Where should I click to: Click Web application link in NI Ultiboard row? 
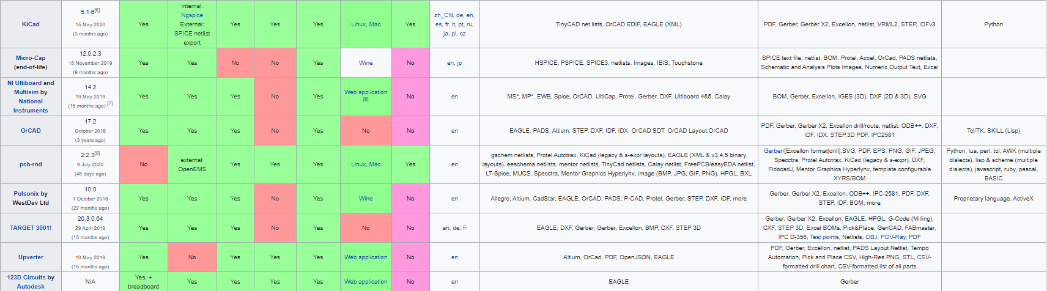click(366, 92)
